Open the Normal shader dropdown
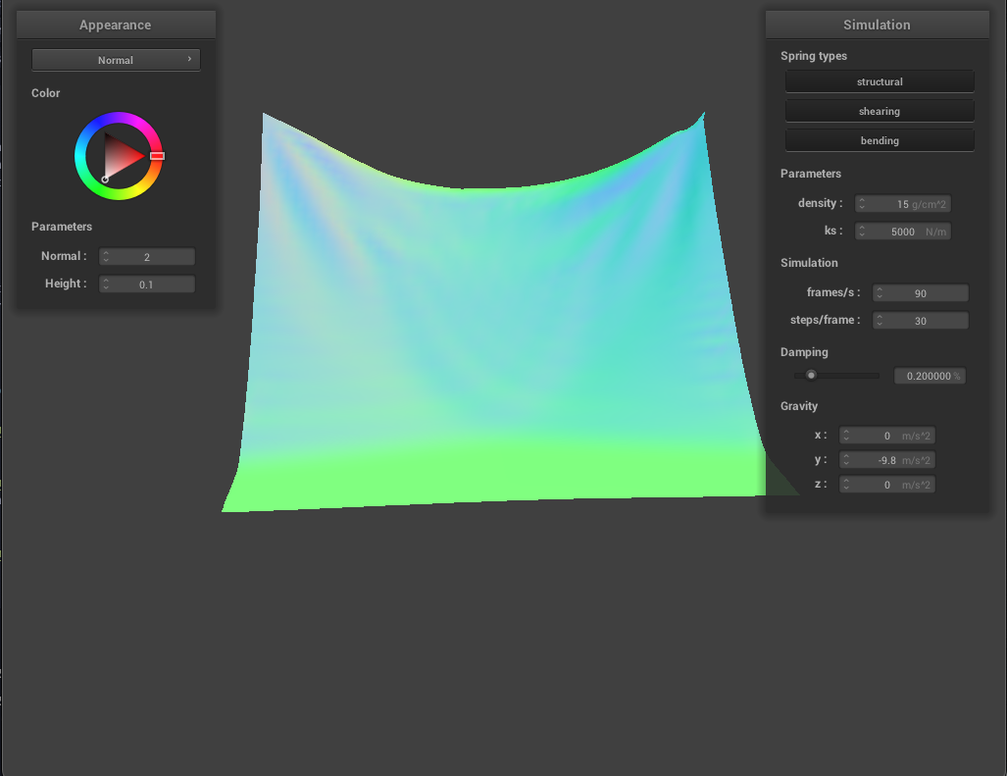The width and height of the screenshot is (1007, 776). tap(116, 60)
